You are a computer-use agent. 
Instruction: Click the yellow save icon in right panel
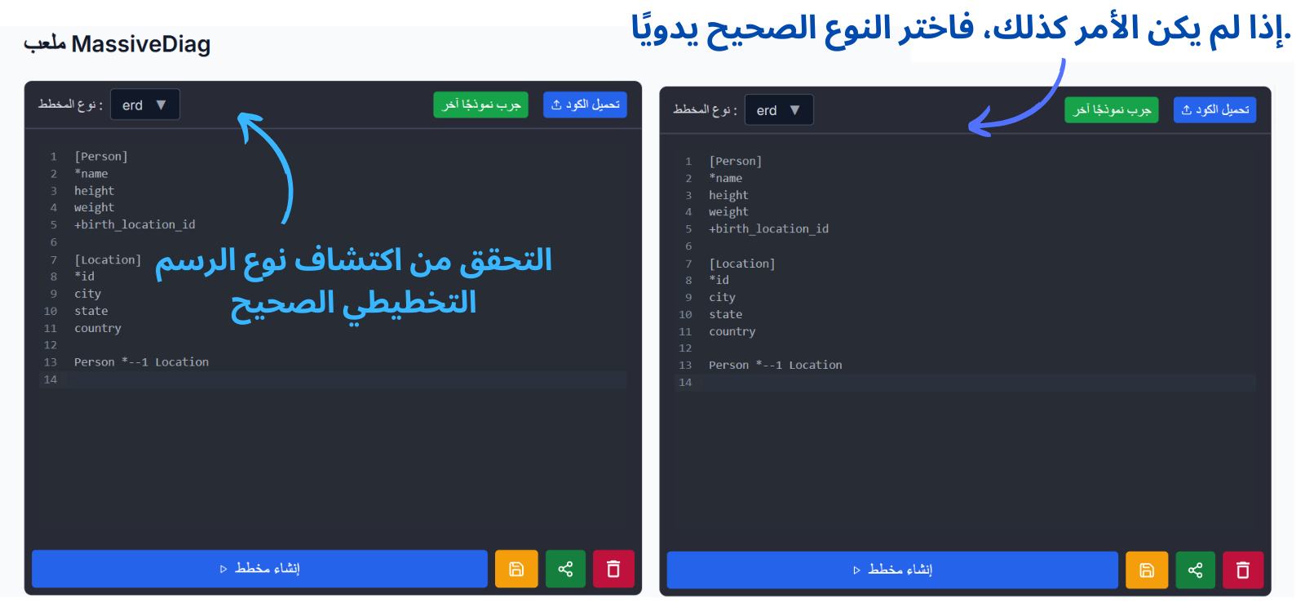1146,570
